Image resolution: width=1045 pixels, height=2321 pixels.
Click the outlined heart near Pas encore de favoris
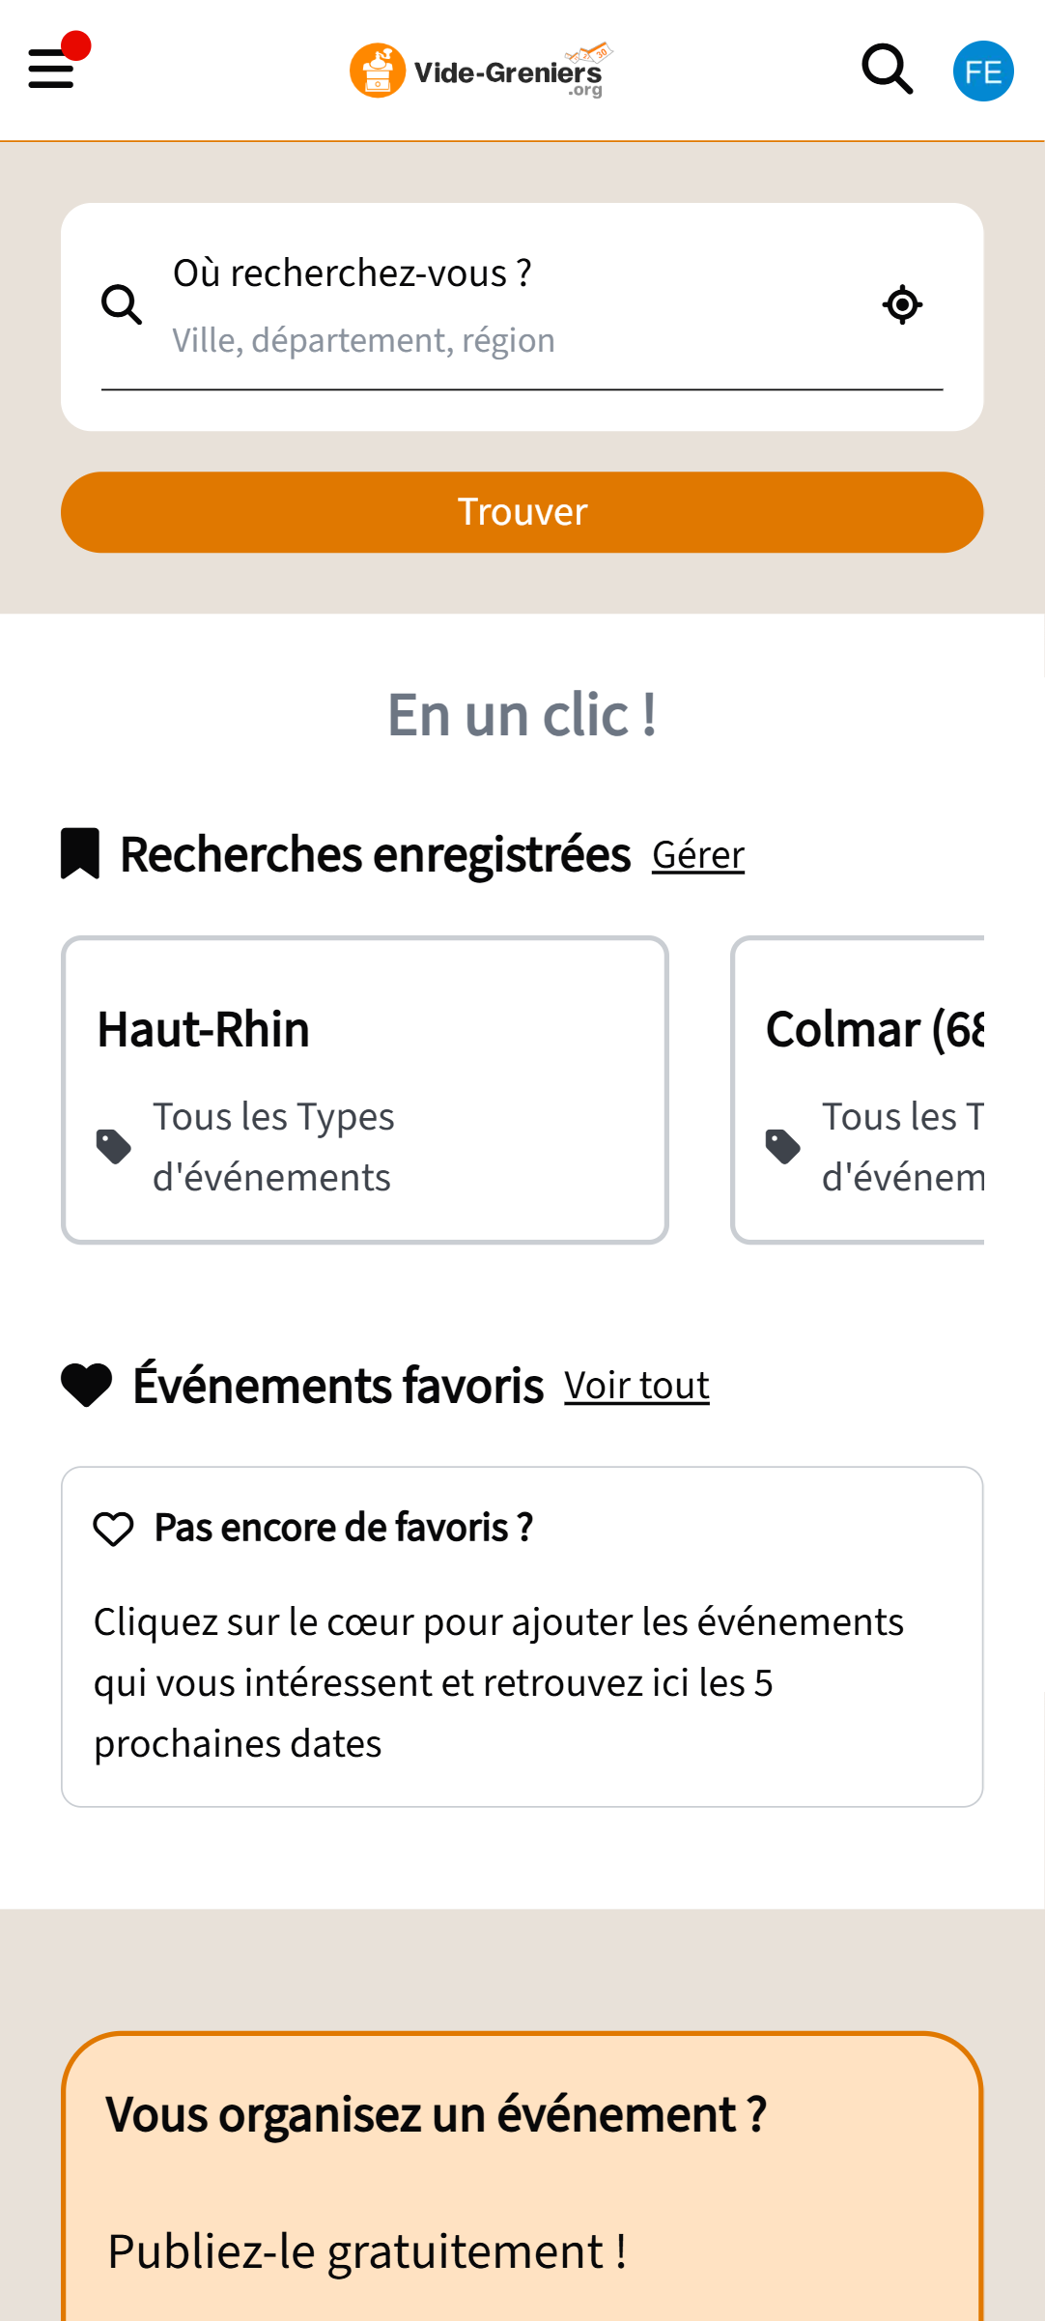tap(113, 1529)
